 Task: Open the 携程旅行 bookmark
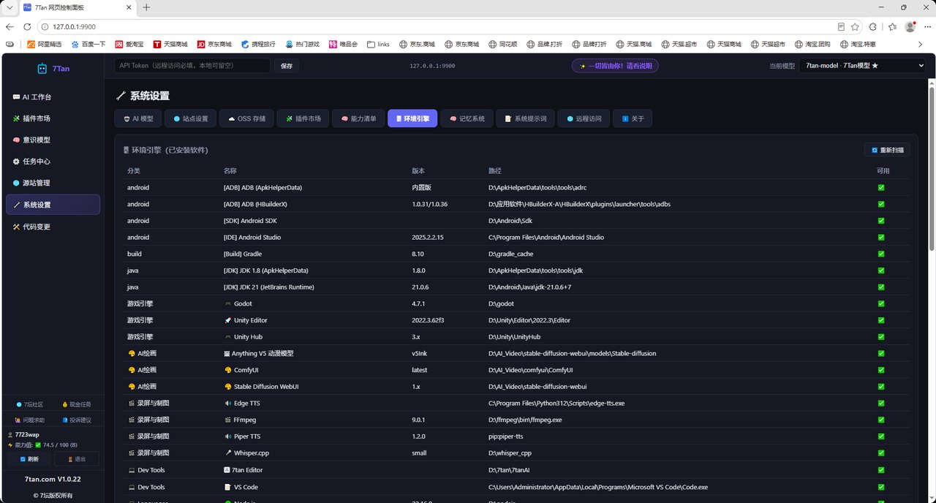[x=258, y=44]
